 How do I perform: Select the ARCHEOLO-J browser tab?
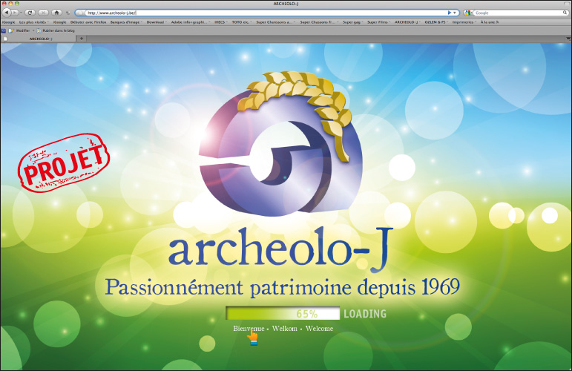[39, 39]
